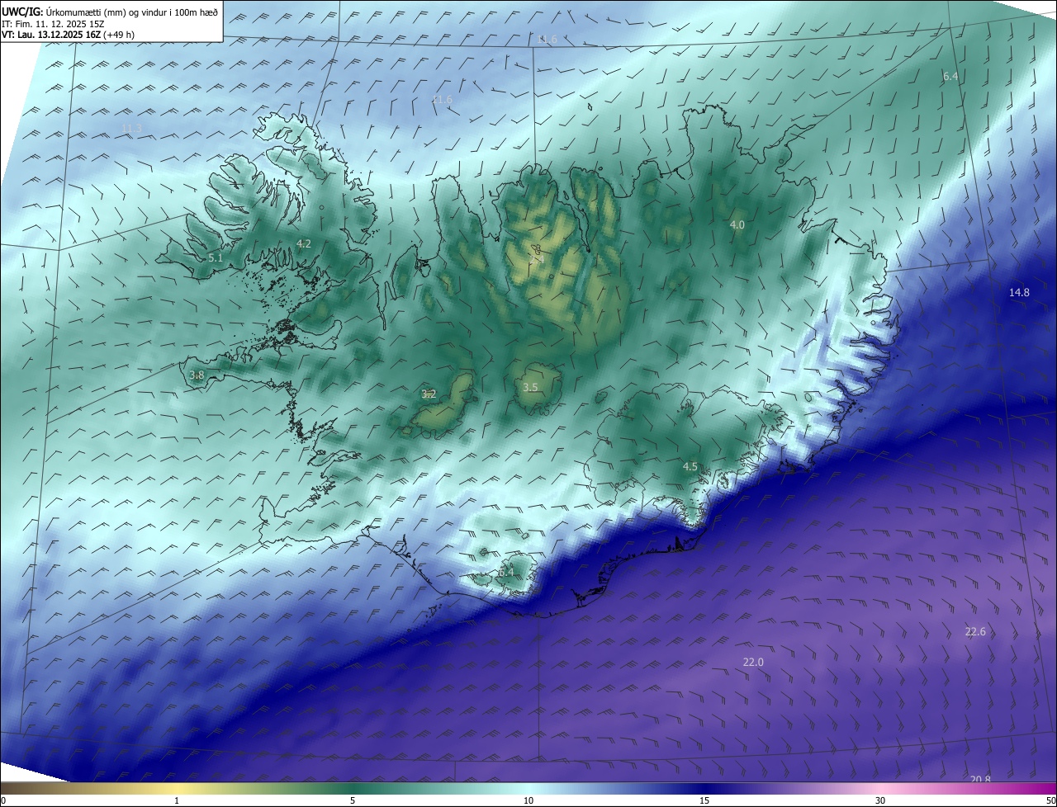Click the valid time line "VT: Lau. 13.12.2025 16Z (+49 h)"
Viewport: 1057px width, 807px height.
pos(69,35)
